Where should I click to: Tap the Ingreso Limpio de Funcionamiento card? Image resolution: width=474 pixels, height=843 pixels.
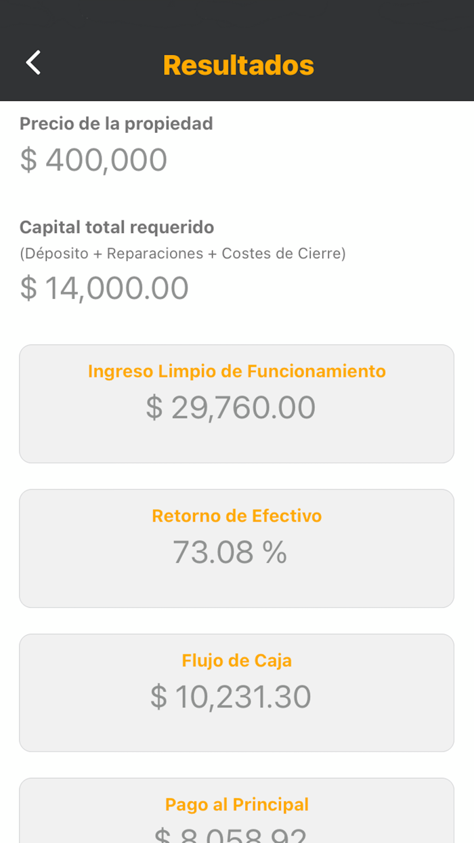click(236, 403)
